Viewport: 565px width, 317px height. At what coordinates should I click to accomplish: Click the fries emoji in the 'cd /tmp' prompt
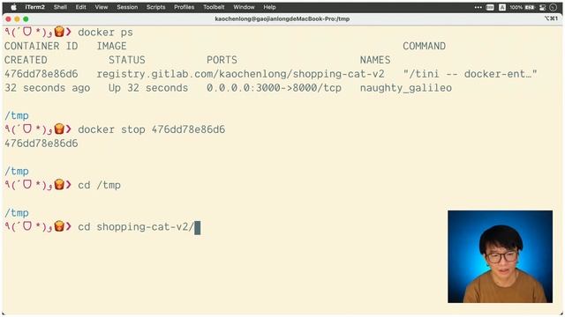59,184
